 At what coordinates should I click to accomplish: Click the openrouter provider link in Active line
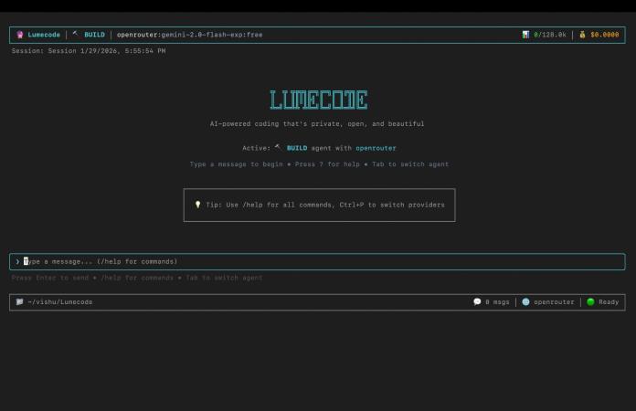point(376,148)
